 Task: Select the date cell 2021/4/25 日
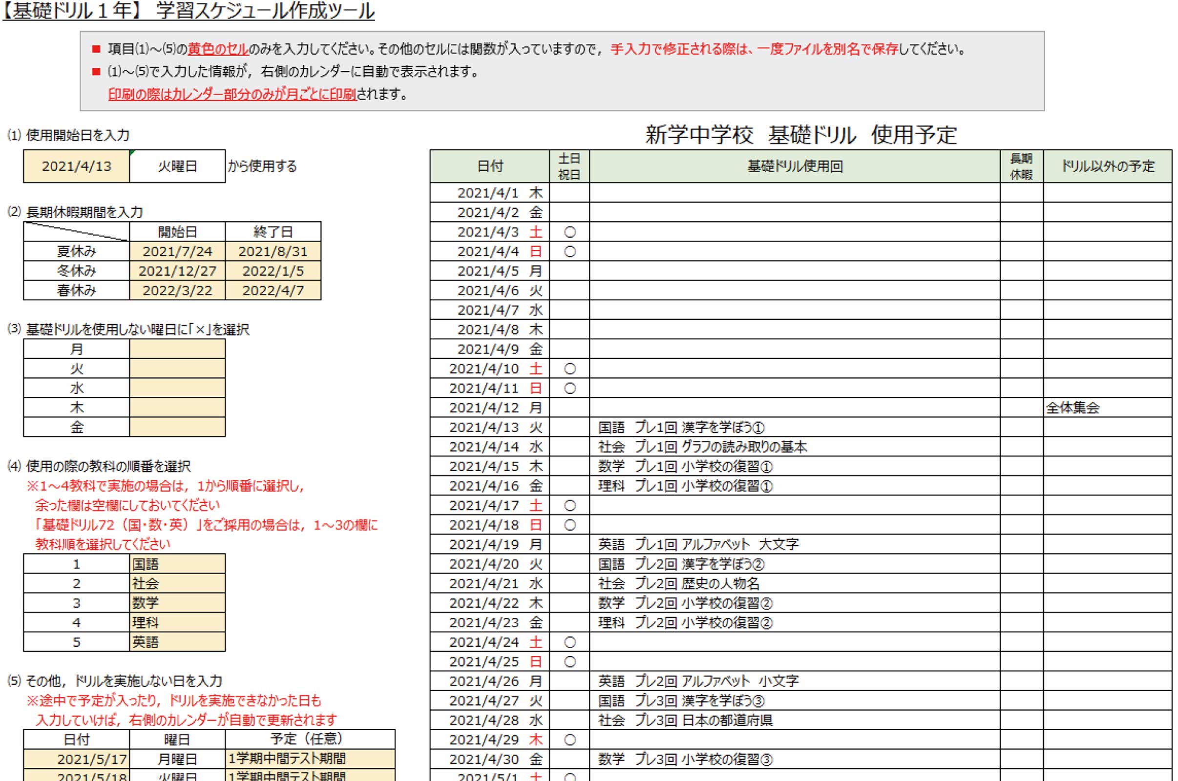[490, 661]
